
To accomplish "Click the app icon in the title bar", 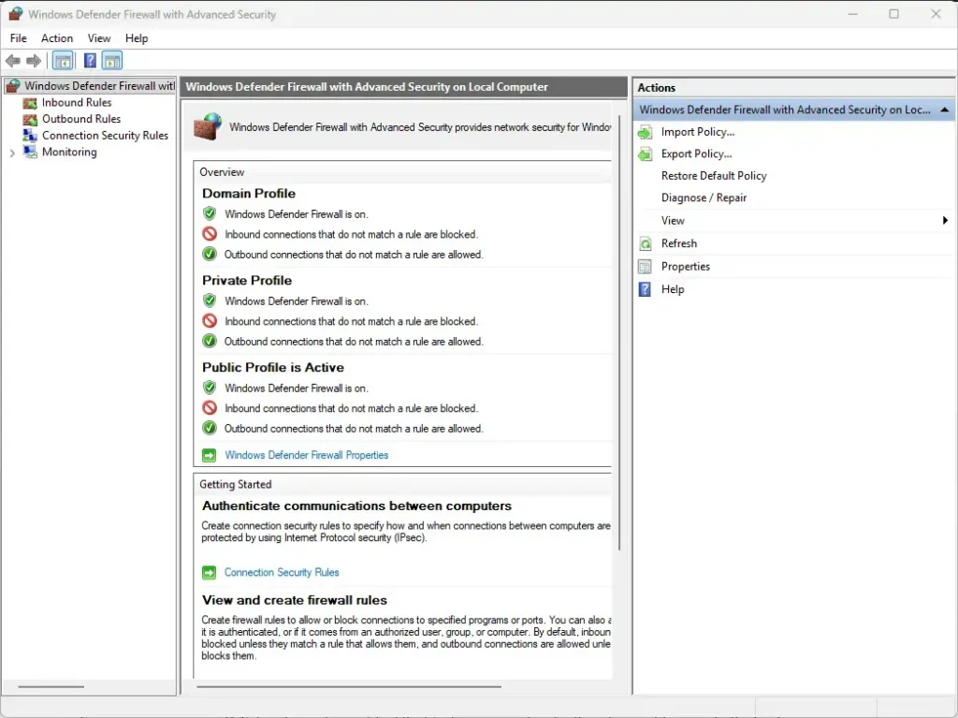I will [15, 13].
